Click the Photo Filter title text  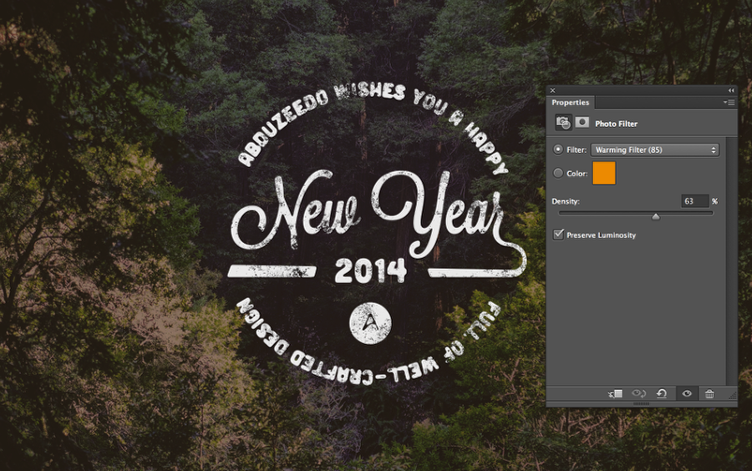(x=617, y=124)
